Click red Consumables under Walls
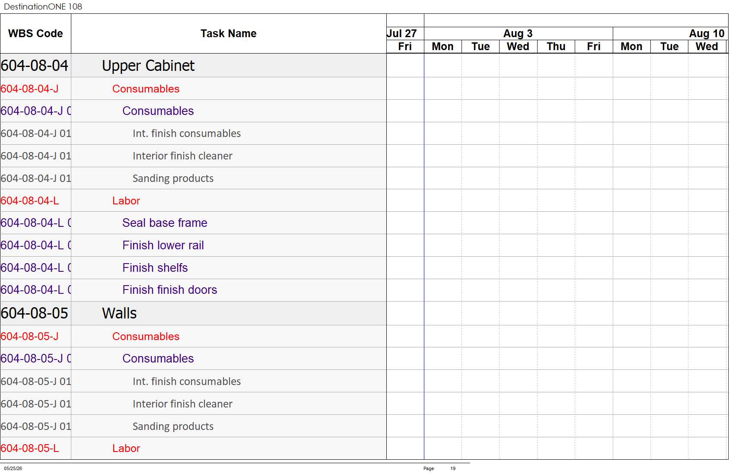The width and height of the screenshot is (729, 474). coord(146,337)
